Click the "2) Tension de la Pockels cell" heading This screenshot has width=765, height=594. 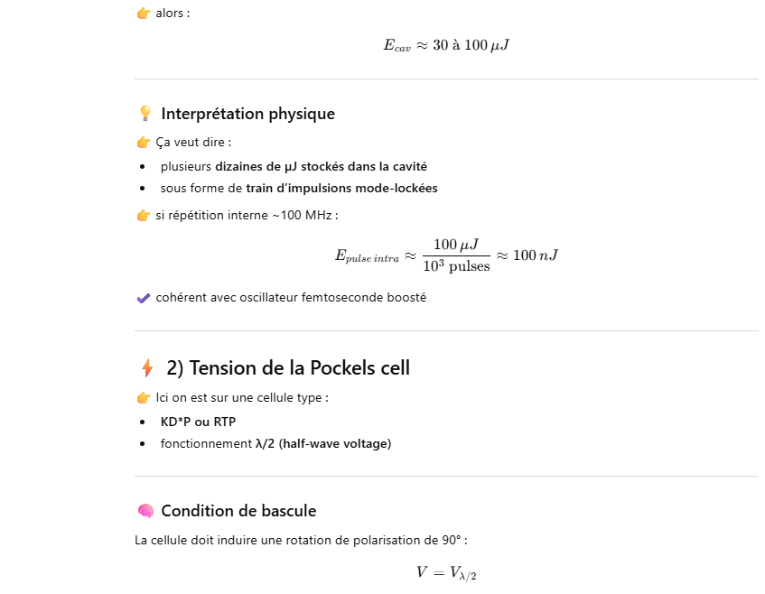(288, 368)
